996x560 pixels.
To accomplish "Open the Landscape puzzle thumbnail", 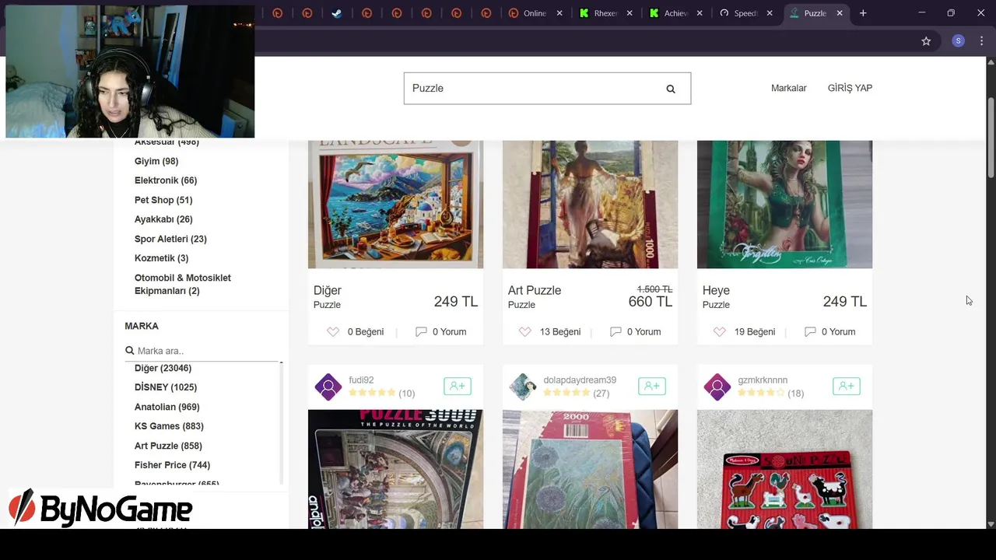I will [x=395, y=205].
